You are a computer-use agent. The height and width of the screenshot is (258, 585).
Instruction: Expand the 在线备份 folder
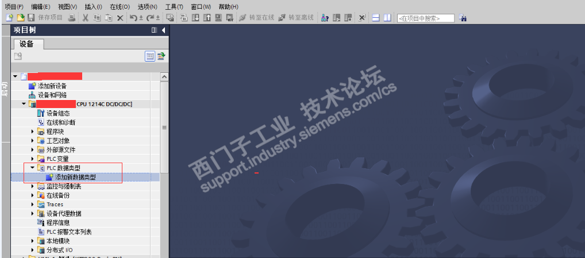(33, 195)
